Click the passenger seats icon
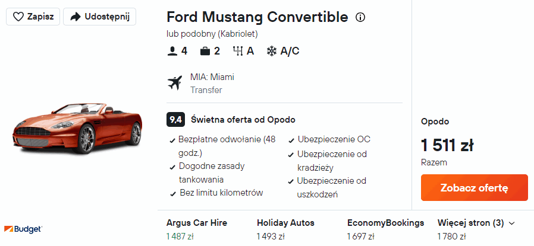 click(x=172, y=51)
